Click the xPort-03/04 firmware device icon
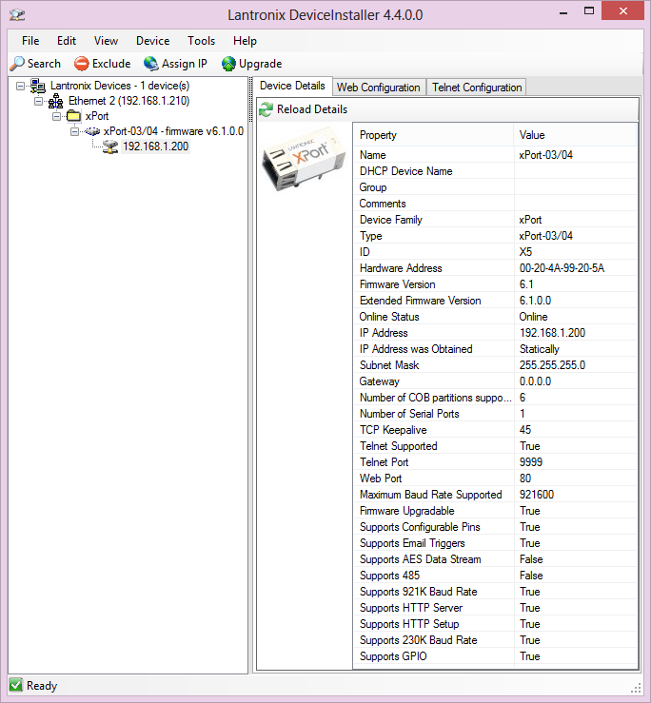This screenshot has height=703, width=651. [x=92, y=131]
